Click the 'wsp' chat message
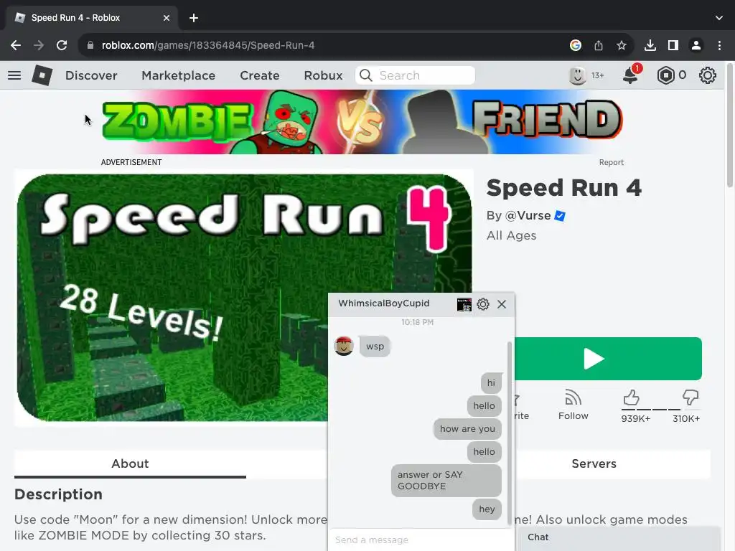 tap(375, 347)
